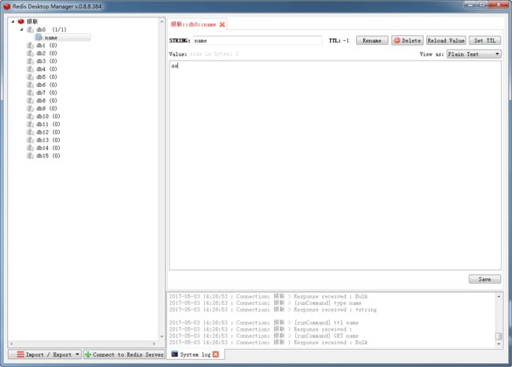Select the db1 (0) tree label
512x367 pixels.
coord(46,46)
